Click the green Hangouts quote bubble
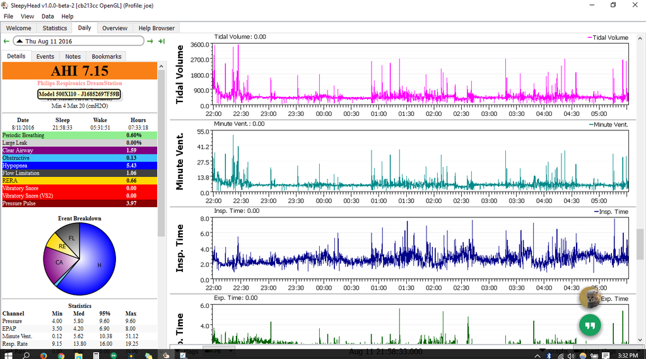 coord(590,326)
